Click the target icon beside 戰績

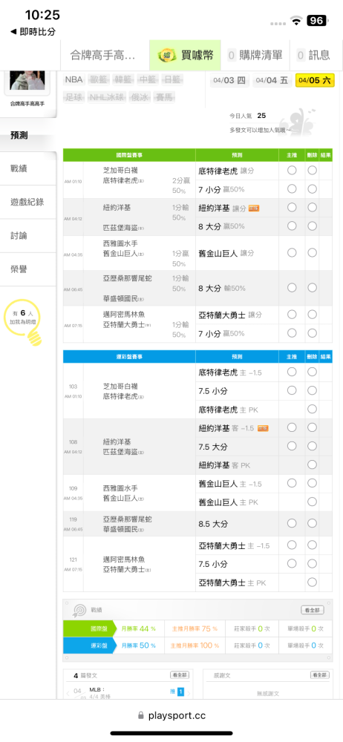pyautogui.click(x=77, y=609)
